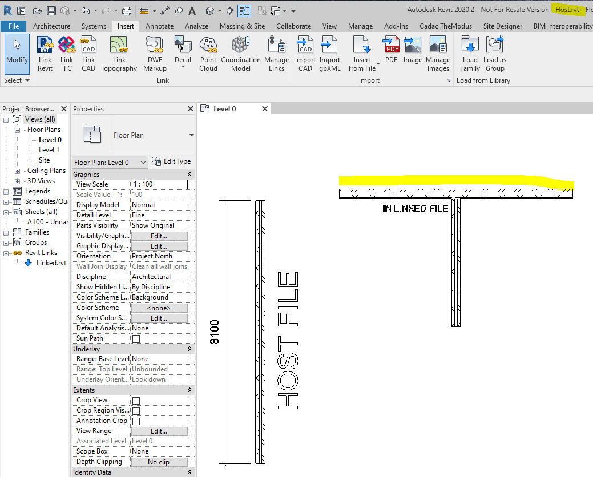The height and width of the screenshot is (477, 593).
Task: Expand the 3D Views tree node
Action: click(x=17, y=181)
